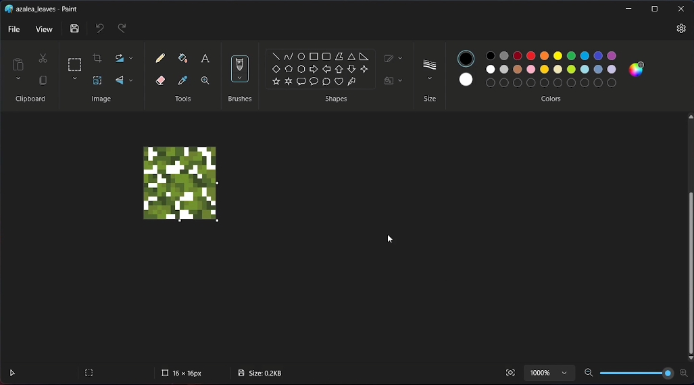Open the View menu

point(45,30)
